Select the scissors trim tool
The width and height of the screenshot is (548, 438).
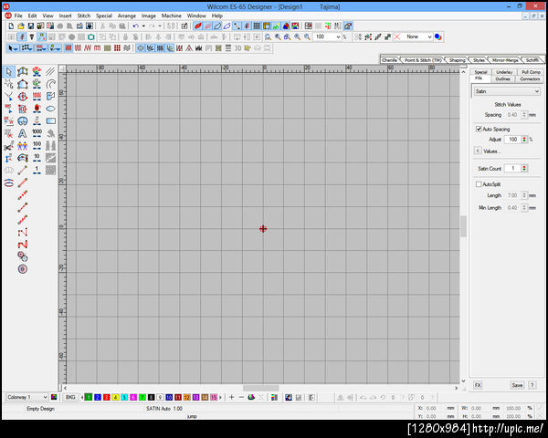click(x=9, y=146)
